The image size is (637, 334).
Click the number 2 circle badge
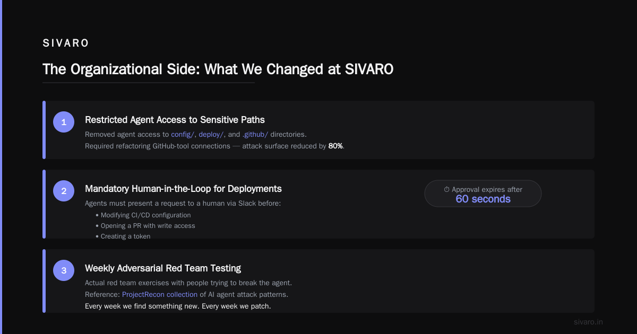coord(64,191)
